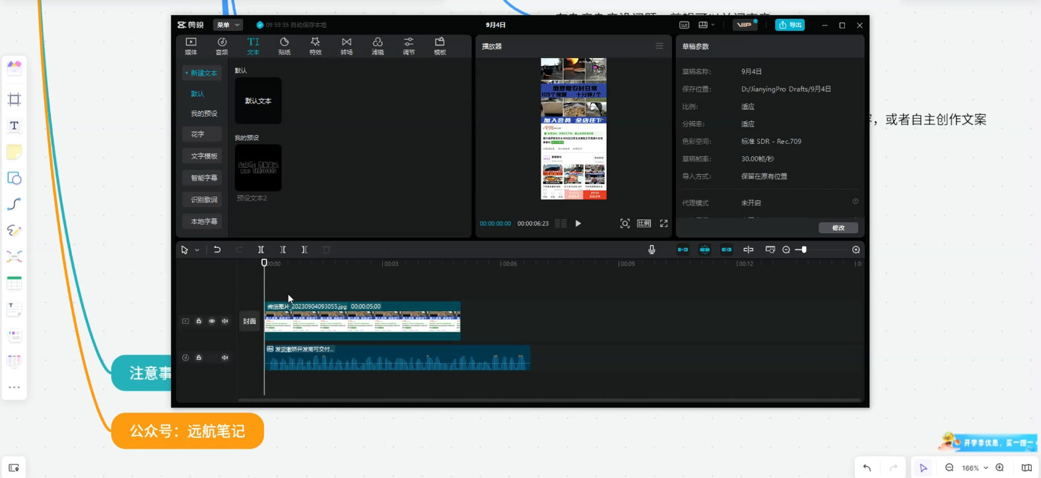
Task: Open the 特效 effects panel
Action: pos(316,45)
